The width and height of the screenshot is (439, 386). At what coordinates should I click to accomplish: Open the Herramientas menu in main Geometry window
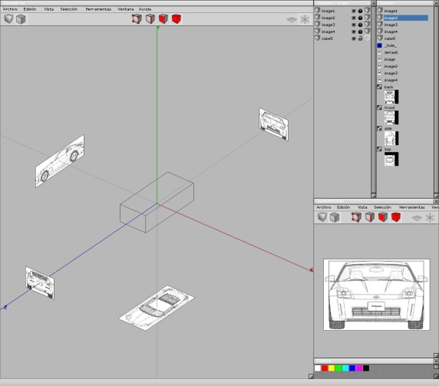coord(98,9)
